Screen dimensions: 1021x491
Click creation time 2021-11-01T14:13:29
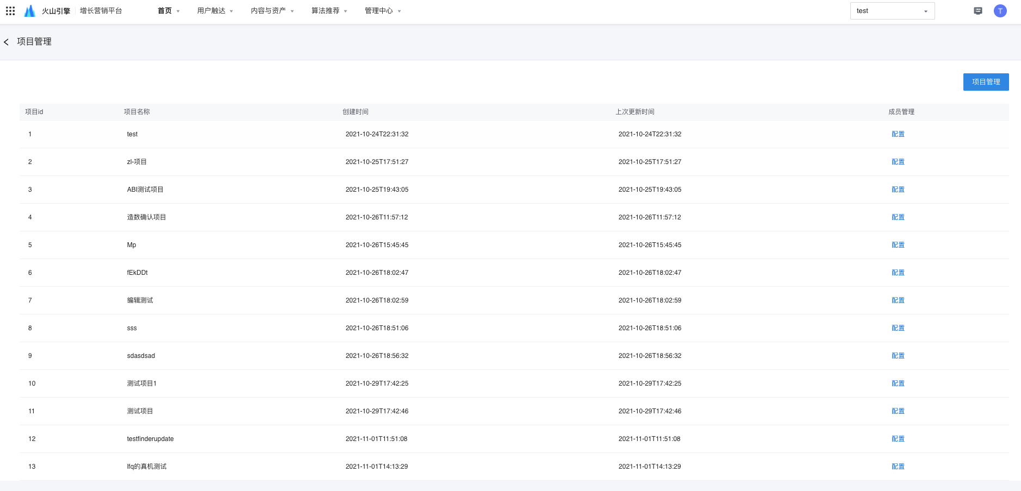pos(377,467)
